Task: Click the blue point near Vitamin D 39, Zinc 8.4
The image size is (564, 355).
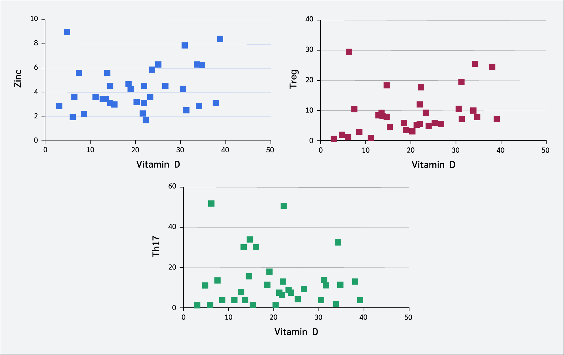Action: tap(220, 39)
